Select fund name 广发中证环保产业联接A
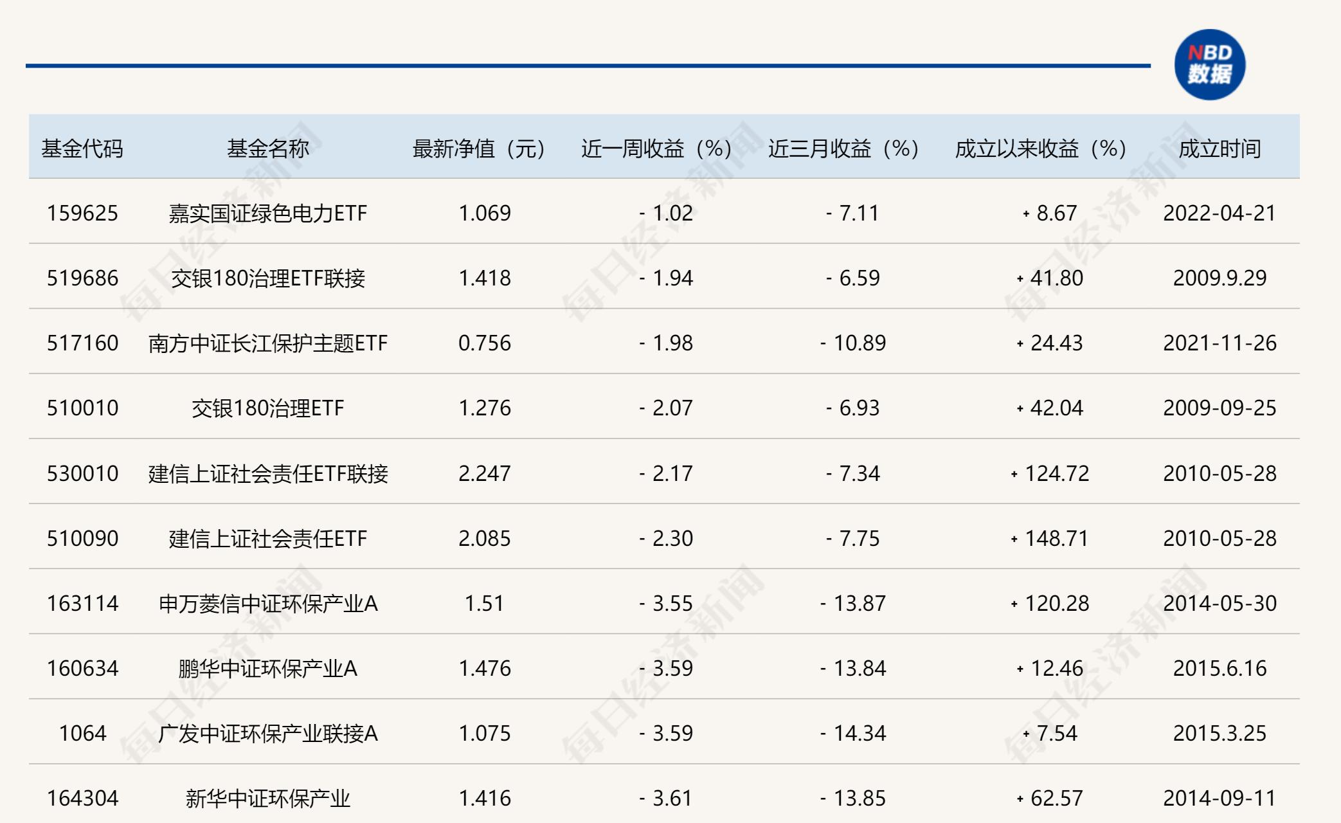 pos(268,733)
